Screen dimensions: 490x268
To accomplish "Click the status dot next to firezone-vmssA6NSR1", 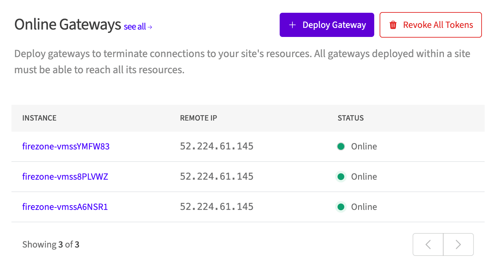I will click(341, 207).
